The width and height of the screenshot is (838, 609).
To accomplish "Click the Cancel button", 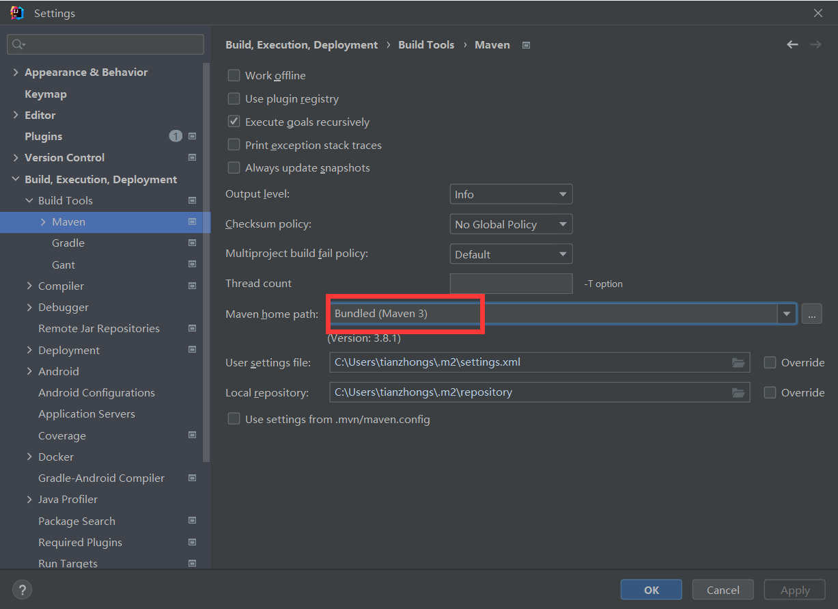I will pos(723,590).
